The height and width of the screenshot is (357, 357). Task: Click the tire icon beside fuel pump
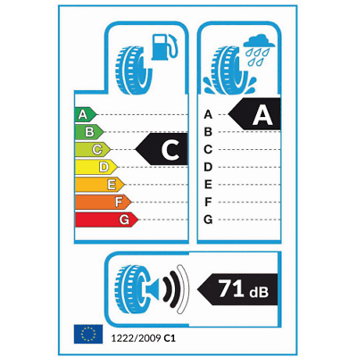[x=134, y=70]
